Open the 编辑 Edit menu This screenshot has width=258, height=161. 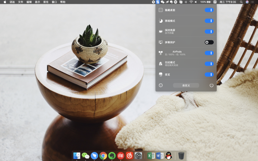29,2
